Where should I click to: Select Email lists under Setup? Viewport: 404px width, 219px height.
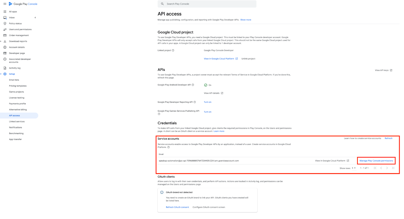pyautogui.click(x=14, y=80)
